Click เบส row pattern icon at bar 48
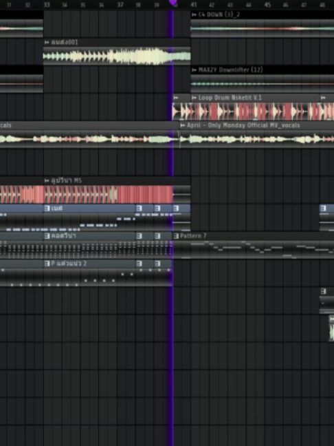This screenshot has height=446, width=334. pos(323,209)
